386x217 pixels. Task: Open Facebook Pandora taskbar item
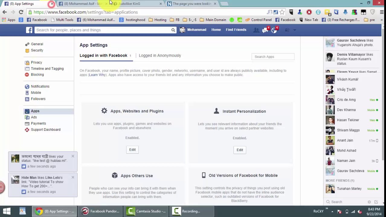click(x=101, y=211)
